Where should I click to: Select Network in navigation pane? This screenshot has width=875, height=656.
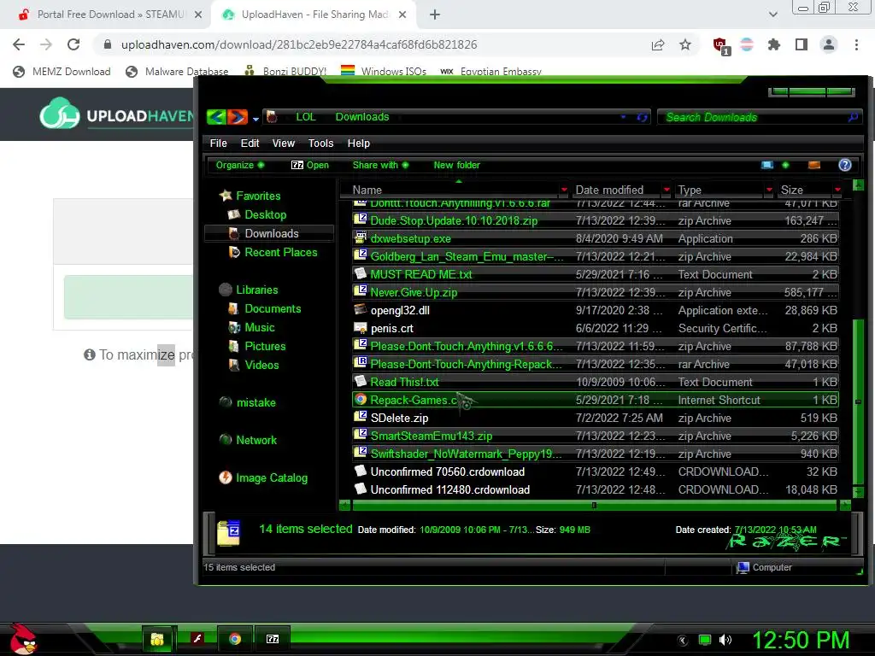pos(256,440)
